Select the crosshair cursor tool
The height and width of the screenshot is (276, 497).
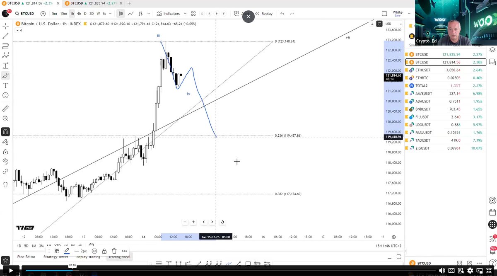[x=5, y=26]
